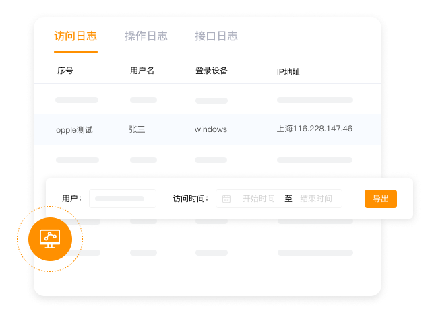Click the 至 separator in date range
The image size is (430, 313).
288,199
